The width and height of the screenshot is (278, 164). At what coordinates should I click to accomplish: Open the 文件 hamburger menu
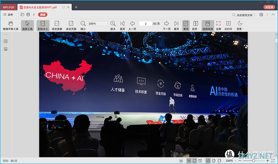[8, 15]
